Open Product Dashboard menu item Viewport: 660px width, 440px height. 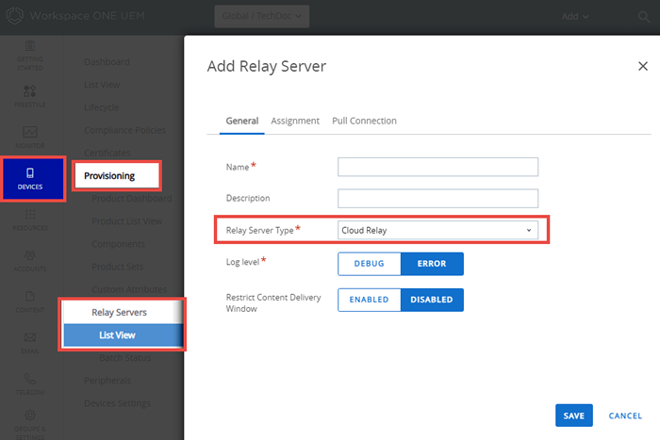(132, 199)
